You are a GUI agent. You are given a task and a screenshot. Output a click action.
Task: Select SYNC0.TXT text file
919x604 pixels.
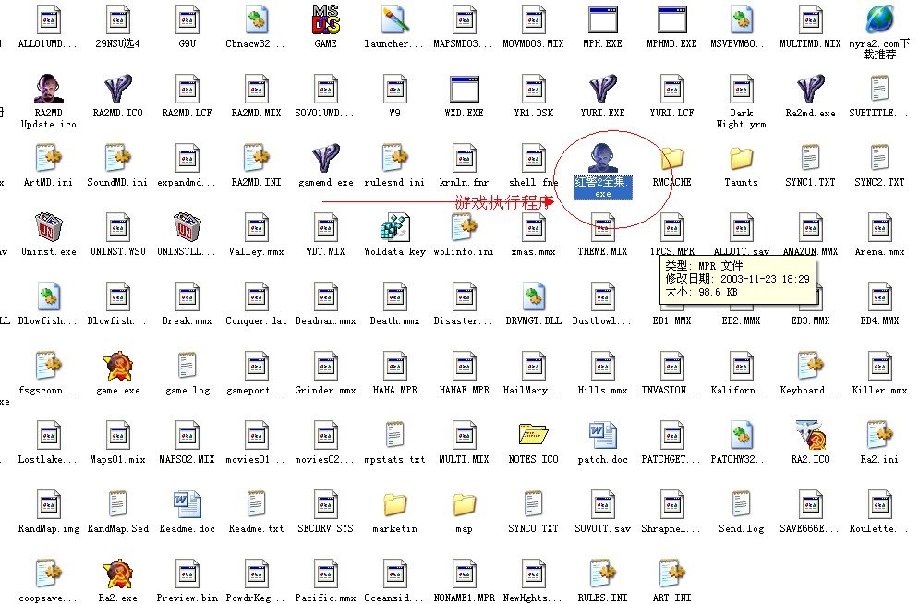point(533,504)
